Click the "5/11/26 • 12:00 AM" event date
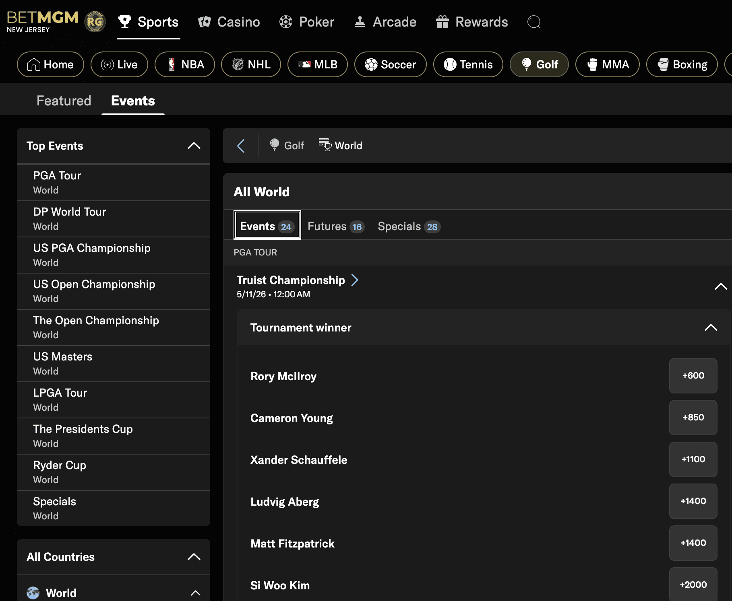This screenshot has width=732, height=601. tap(273, 294)
